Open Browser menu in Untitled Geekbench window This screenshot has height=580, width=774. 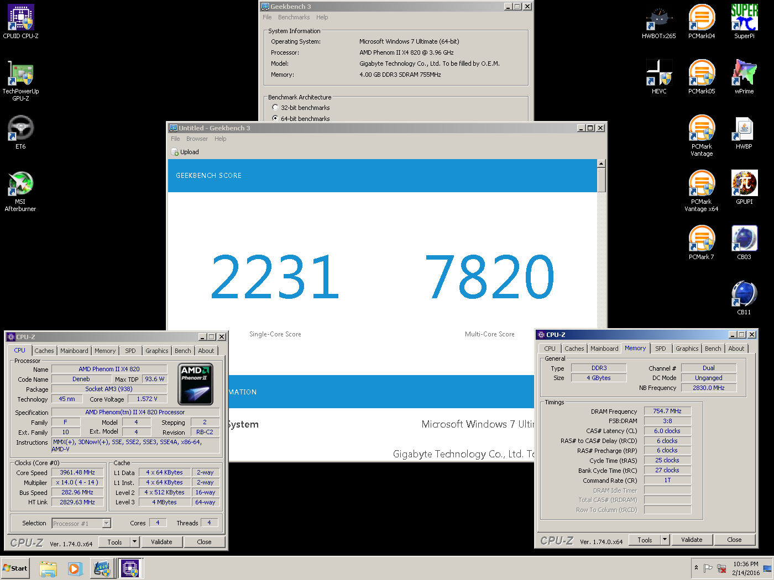pyautogui.click(x=197, y=139)
